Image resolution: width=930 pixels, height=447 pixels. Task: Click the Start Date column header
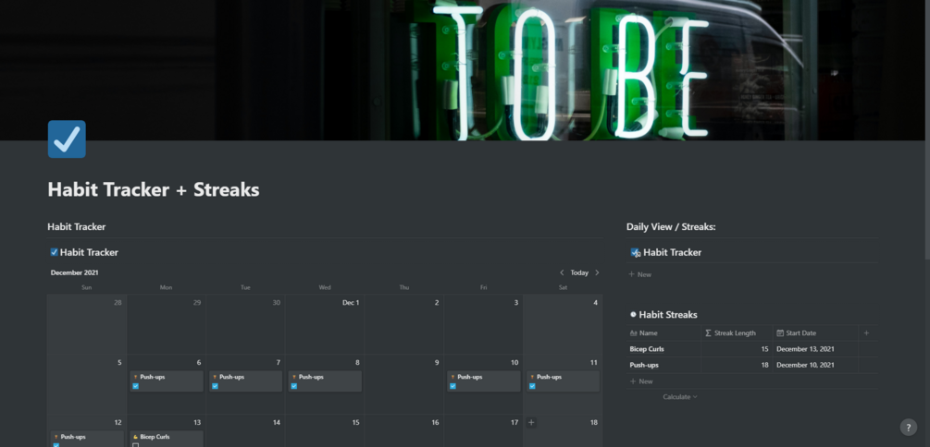(815, 333)
